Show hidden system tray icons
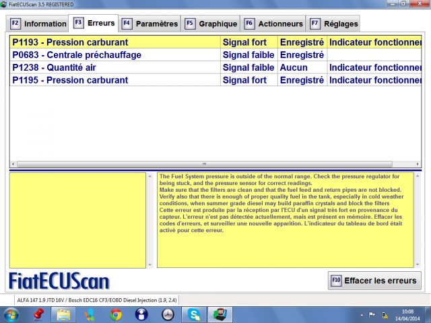 pyautogui.click(x=362, y=315)
